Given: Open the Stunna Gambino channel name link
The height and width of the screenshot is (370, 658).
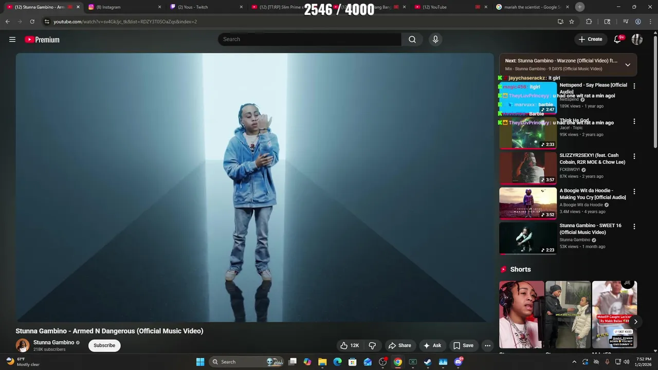Looking at the screenshot, I should click(x=54, y=342).
